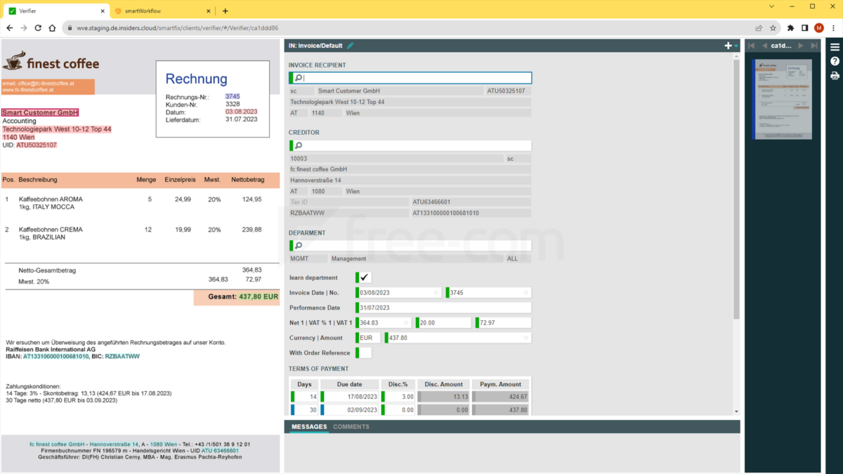
Task: Click the magnifier search icon in Creditor field
Action: pos(299,145)
